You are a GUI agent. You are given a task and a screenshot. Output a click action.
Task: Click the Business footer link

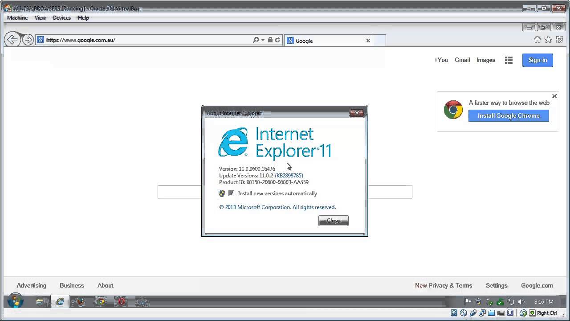coord(72,285)
